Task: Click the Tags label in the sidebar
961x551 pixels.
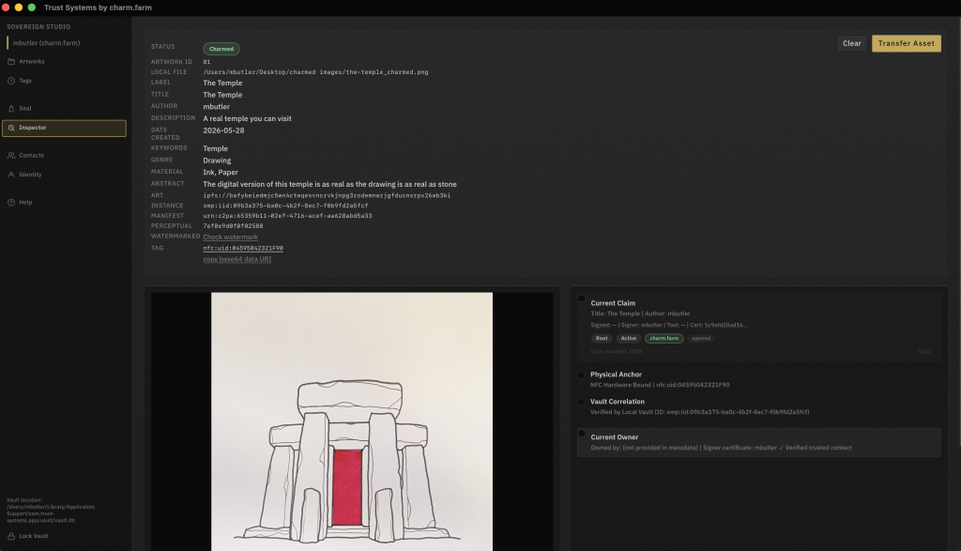Action: [25, 81]
